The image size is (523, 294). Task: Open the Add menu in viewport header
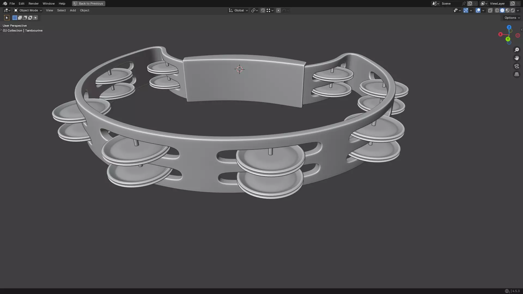73,10
